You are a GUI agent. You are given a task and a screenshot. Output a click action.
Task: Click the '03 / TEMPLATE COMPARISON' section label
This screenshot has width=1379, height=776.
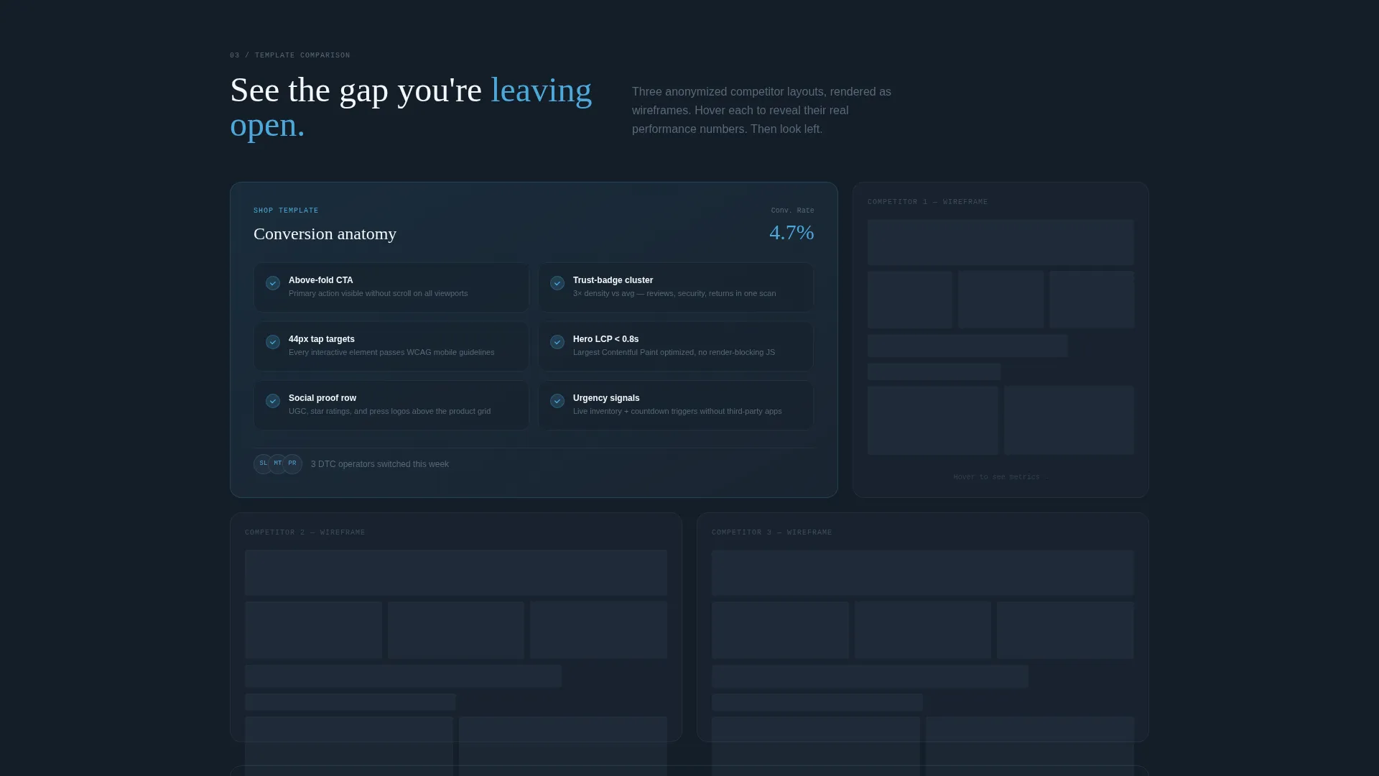(x=290, y=55)
